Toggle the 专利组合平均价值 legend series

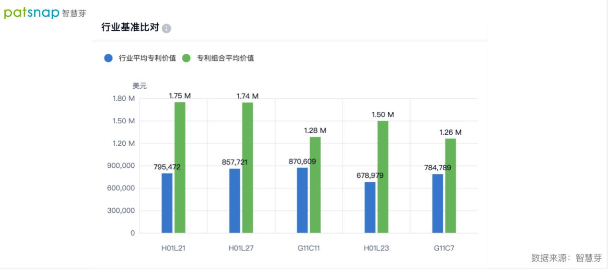[225, 58]
